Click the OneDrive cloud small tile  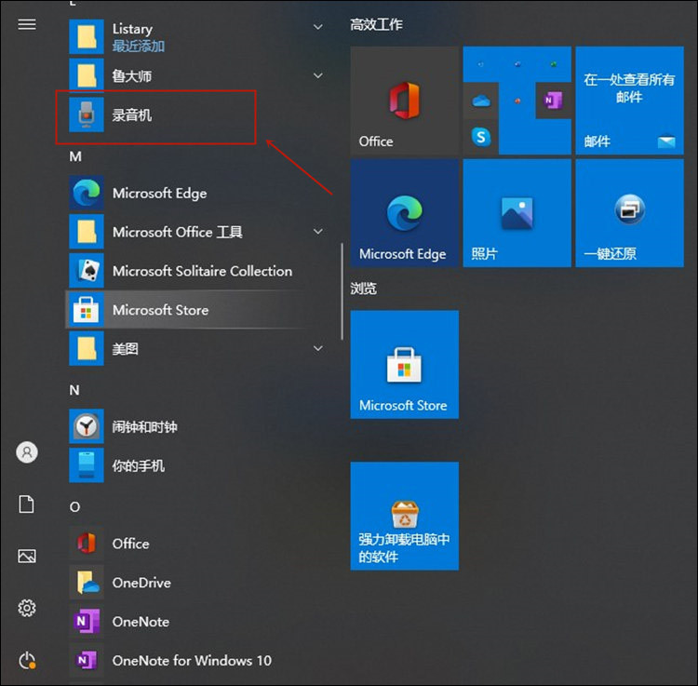(x=481, y=101)
